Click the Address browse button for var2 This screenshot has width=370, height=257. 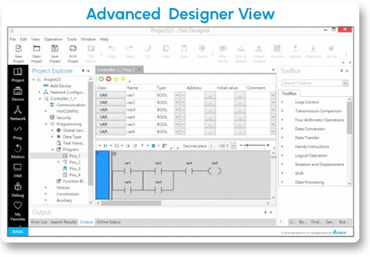[210, 103]
